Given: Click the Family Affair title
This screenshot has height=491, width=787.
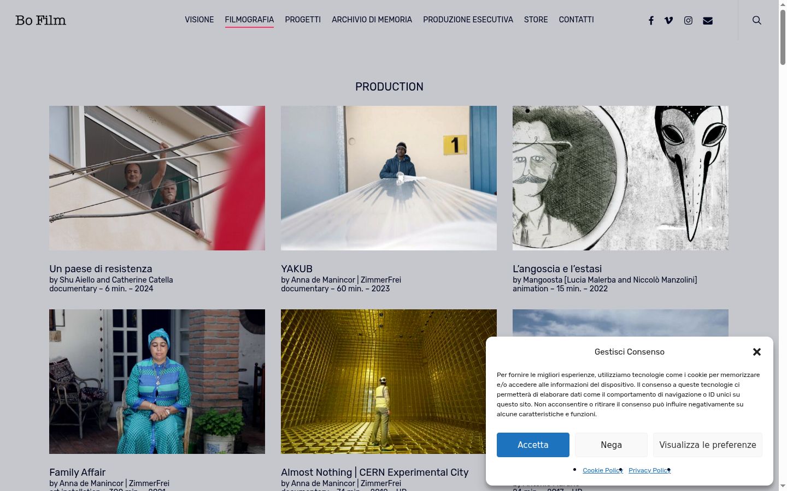Looking at the screenshot, I should coord(77,472).
